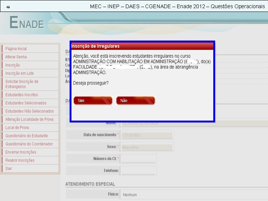Click the ATENDIMENTO ESPECIAL heading
This screenshot has height=201, width=268.
tap(90, 184)
